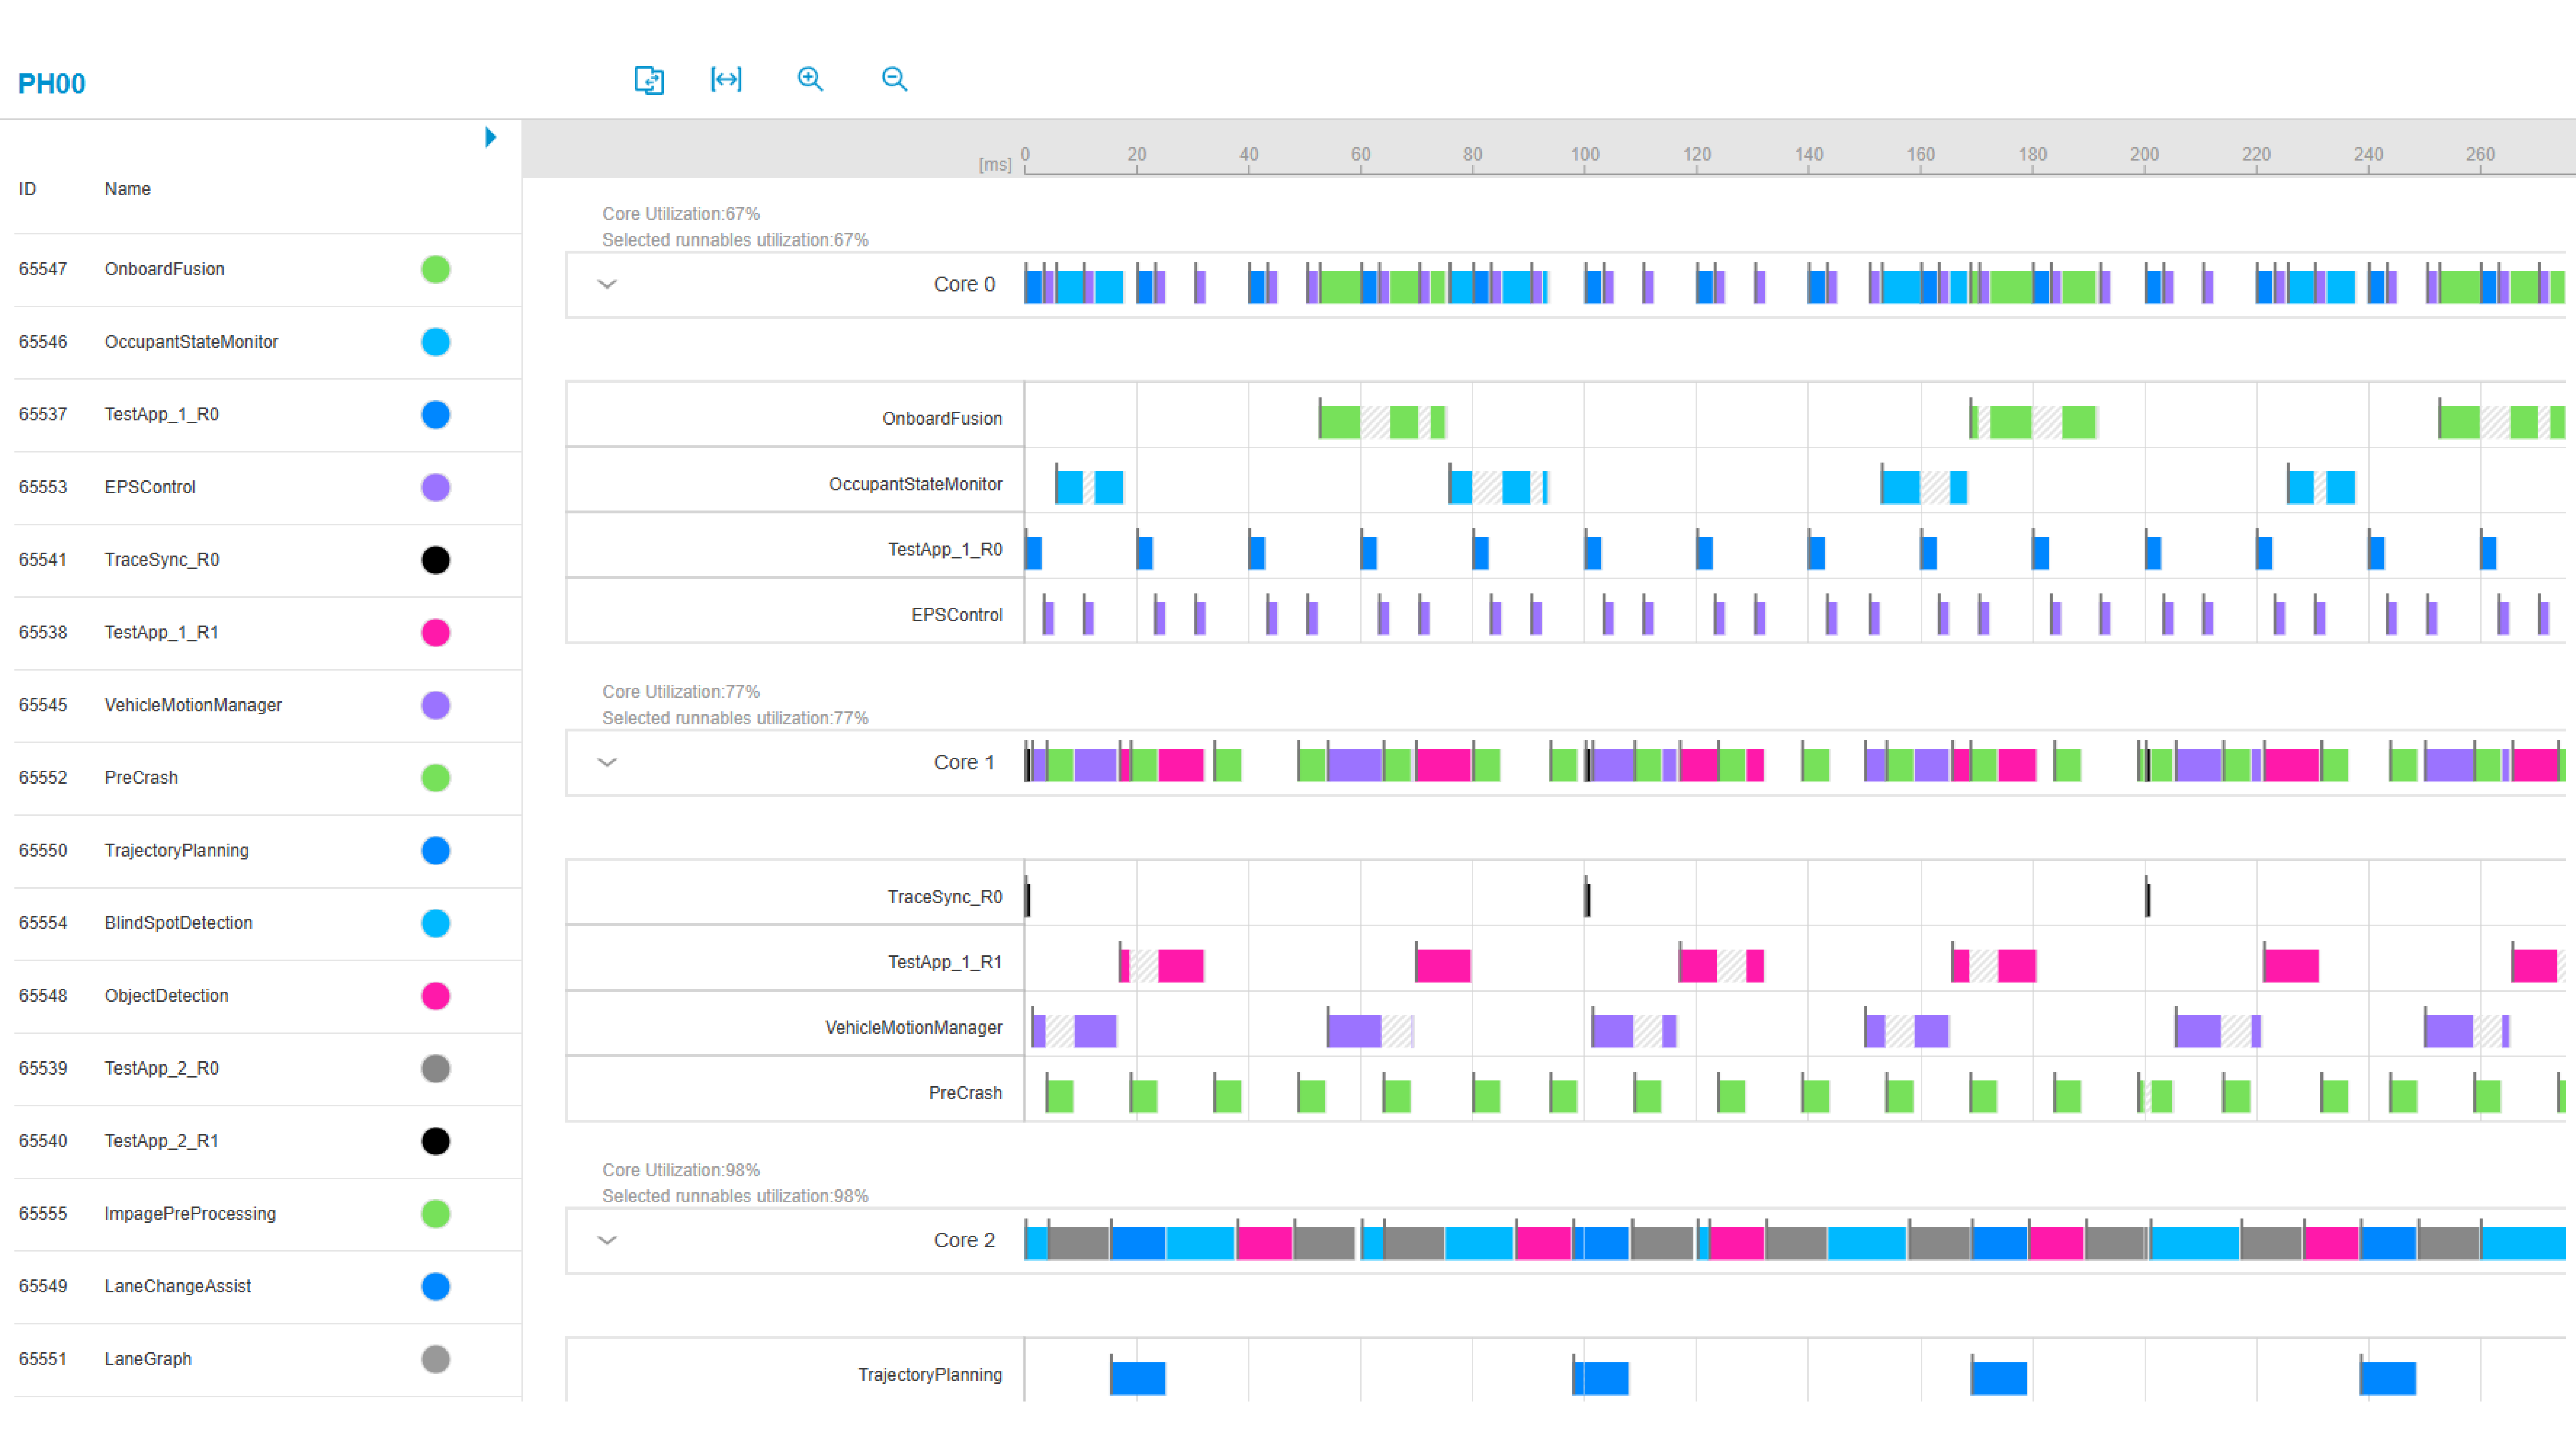Toggle the gray indicator for TestApp_2_R0

(x=436, y=1068)
